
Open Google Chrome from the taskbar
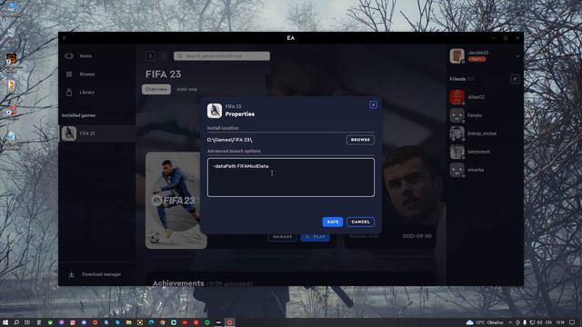[162, 322]
